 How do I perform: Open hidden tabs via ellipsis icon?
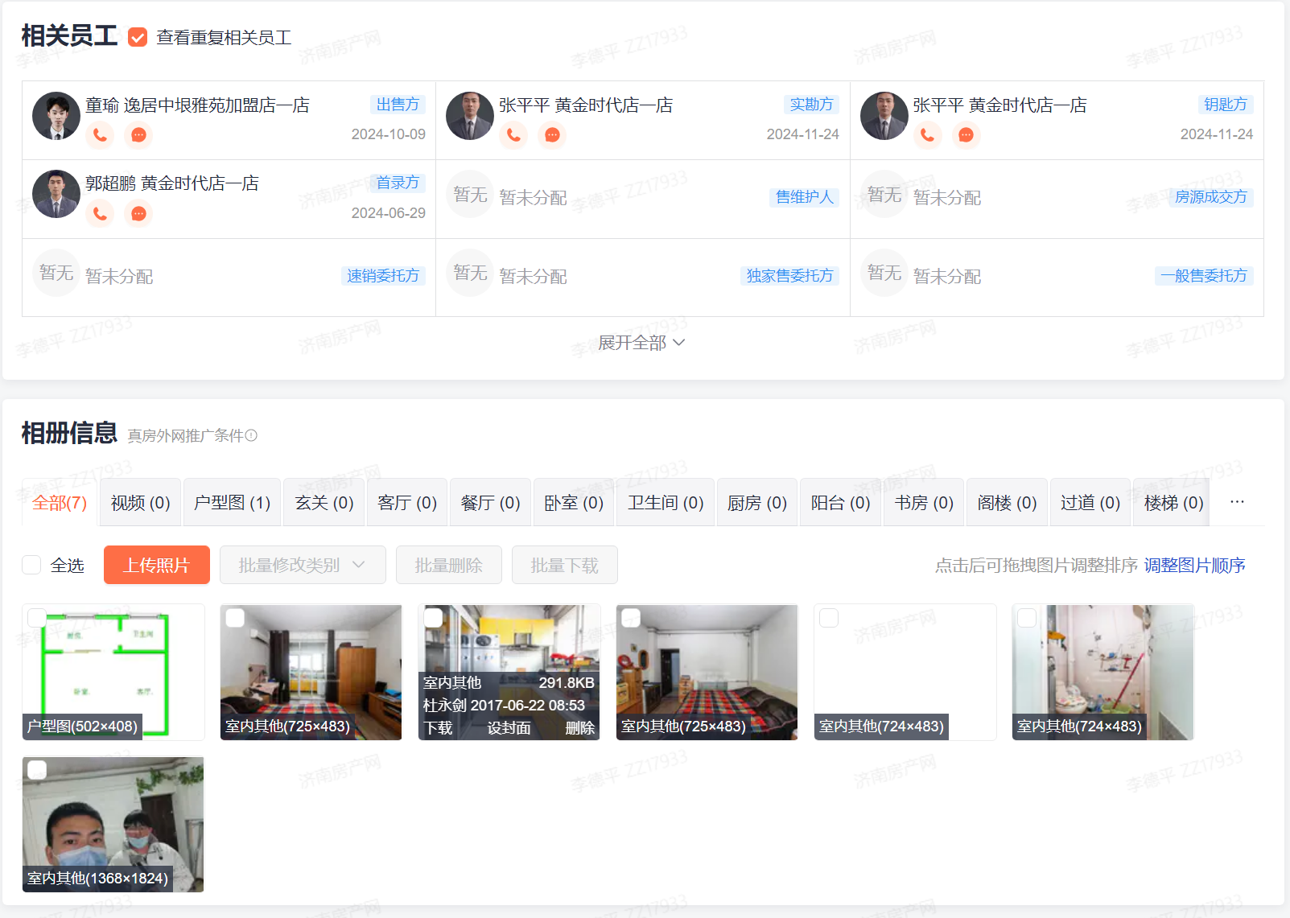pyautogui.click(x=1237, y=501)
